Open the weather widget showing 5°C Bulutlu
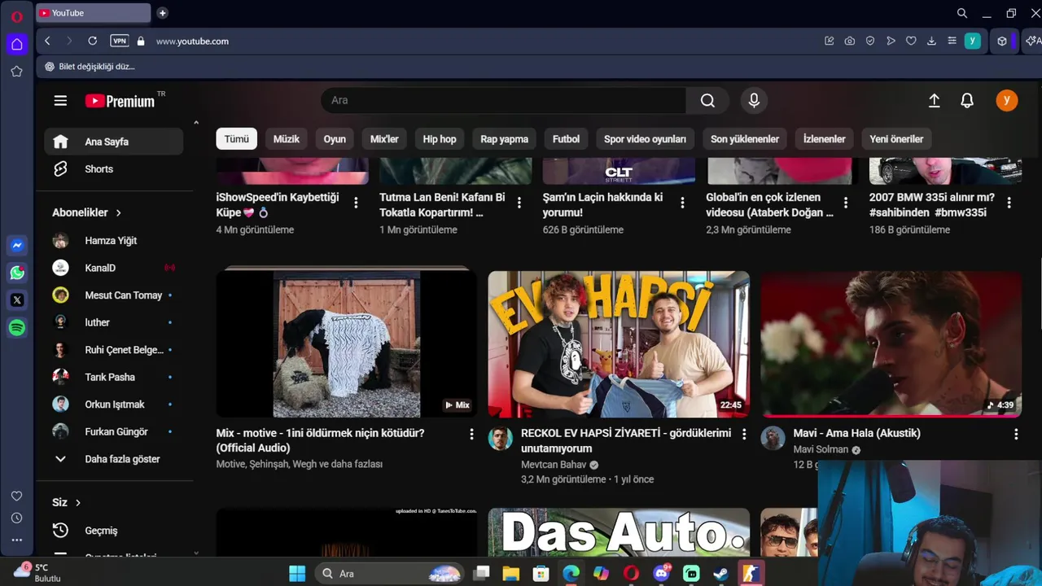This screenshot has height=586, width=1042. (37, 573)
